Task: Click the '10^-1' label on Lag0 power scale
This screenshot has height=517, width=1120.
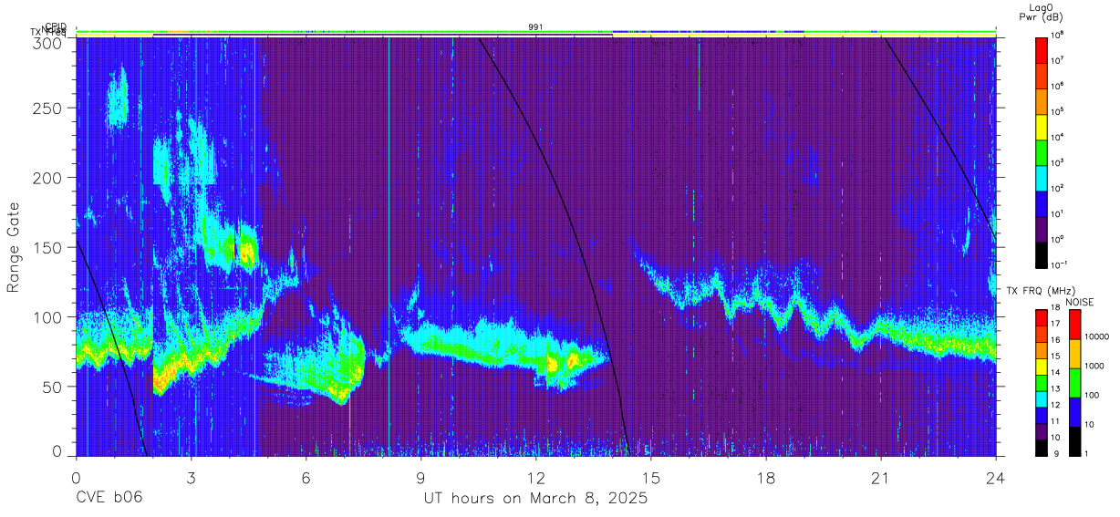Action: (x=1059, y=264)
